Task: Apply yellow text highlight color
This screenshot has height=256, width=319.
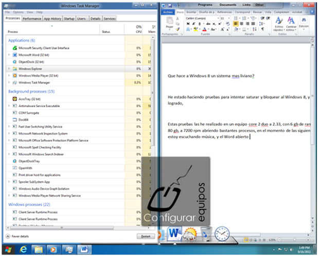Action: point(196,29)
